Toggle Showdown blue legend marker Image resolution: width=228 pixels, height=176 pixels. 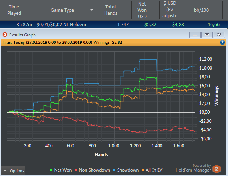(x=114, y=170)
